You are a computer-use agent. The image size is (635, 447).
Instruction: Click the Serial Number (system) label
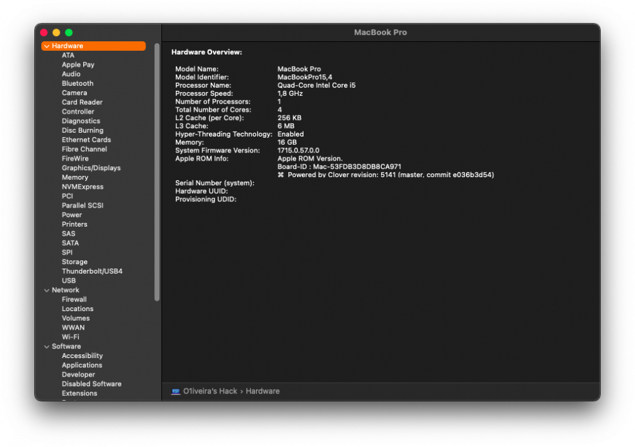215,183
